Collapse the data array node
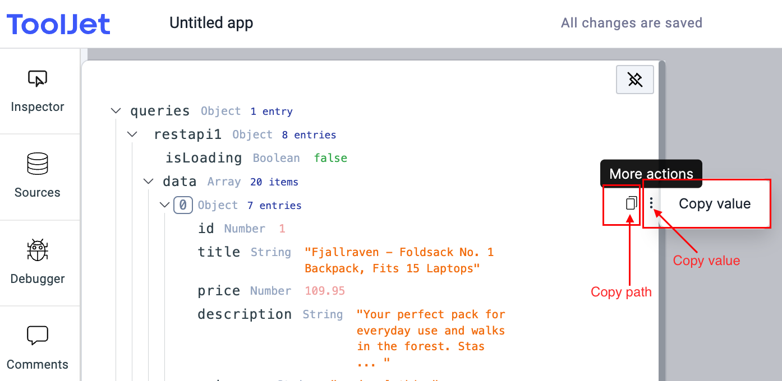Image resolution: width=782 pixels, height=381 pixels. [148, 182]
